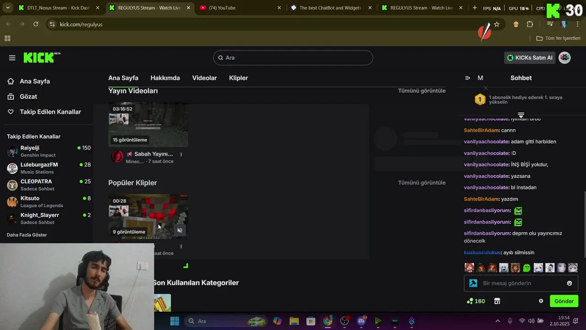
Task: Collapse the chat panel arrow icon
Action: coord(467,78)
